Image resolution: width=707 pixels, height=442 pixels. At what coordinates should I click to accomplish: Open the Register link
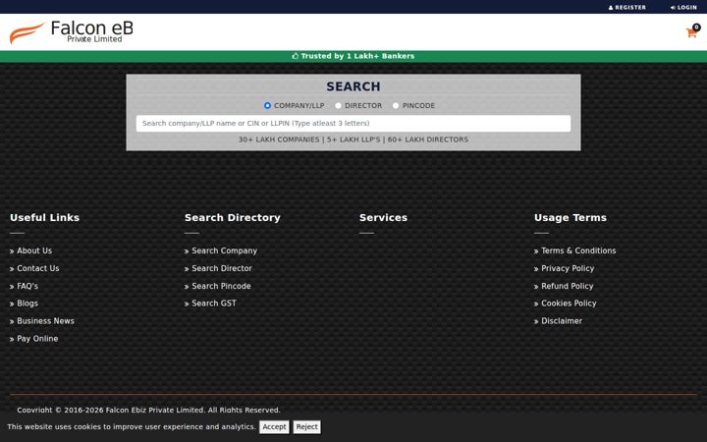tap(627, 7)
